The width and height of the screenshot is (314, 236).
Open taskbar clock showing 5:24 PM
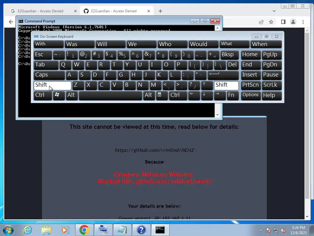pyautogui.click(x=298, y=230)
